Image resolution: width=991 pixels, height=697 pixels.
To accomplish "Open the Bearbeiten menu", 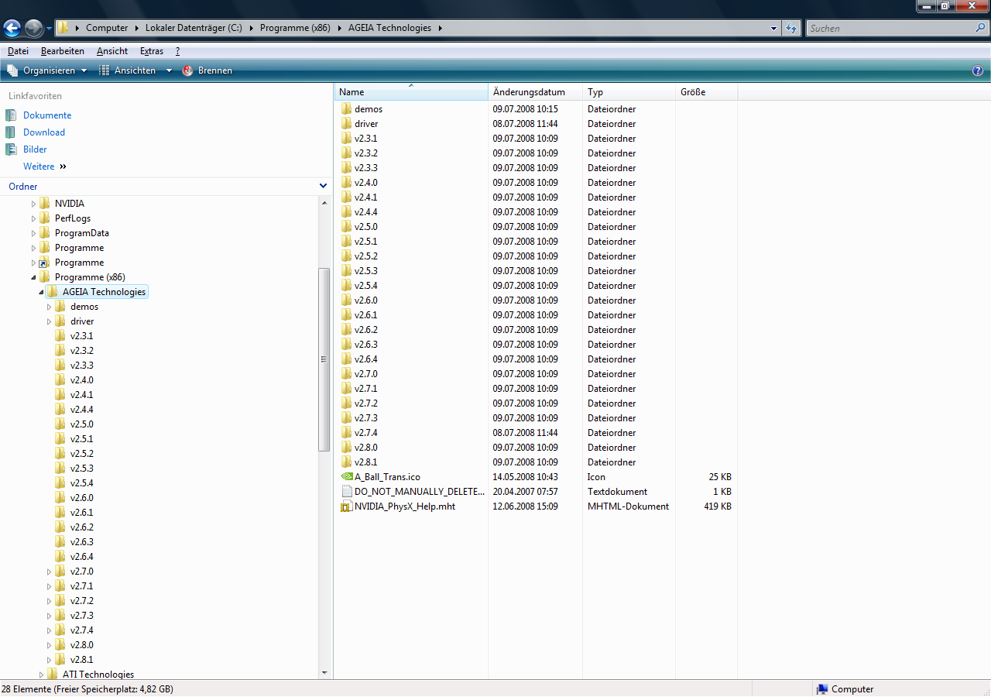I will (63, 51).
